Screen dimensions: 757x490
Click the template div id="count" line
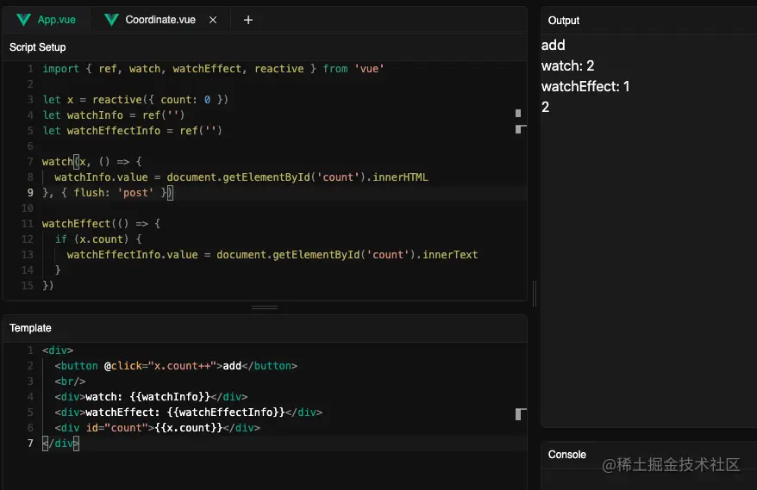point(158,427)
